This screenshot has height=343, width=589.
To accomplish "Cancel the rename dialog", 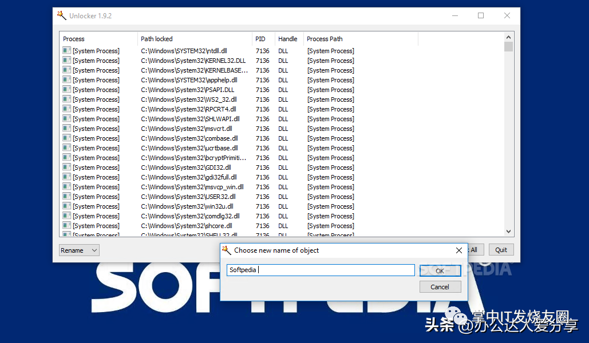I will [440, 287].
